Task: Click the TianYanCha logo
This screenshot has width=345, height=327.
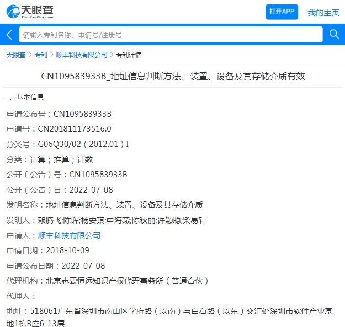Action: [30, 12]
